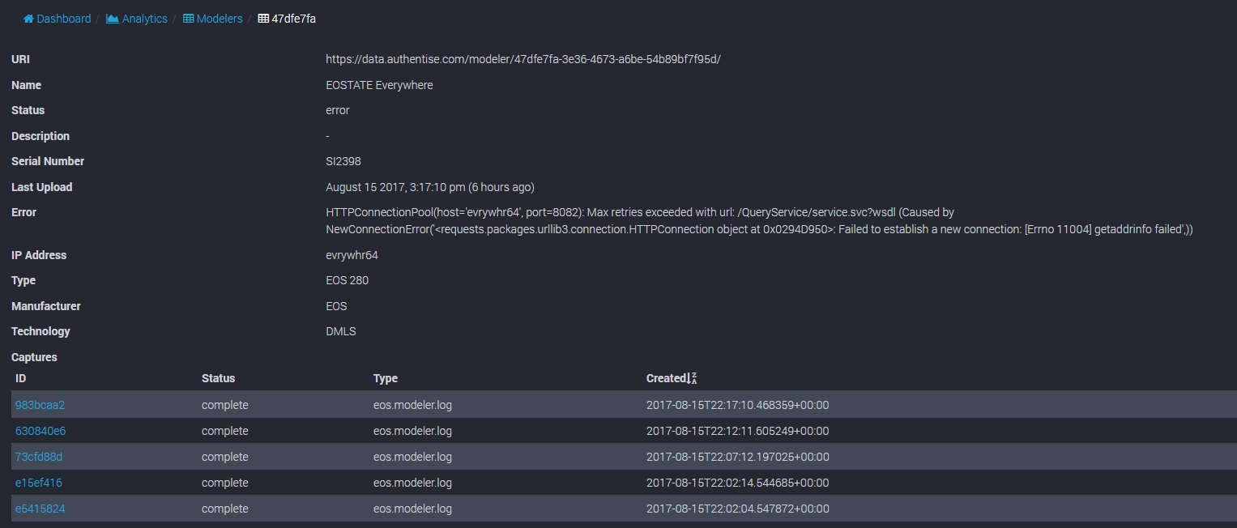Navigate to the Modelers breadcrumb link
1237x528 pixels.
(x=220, y=19)
